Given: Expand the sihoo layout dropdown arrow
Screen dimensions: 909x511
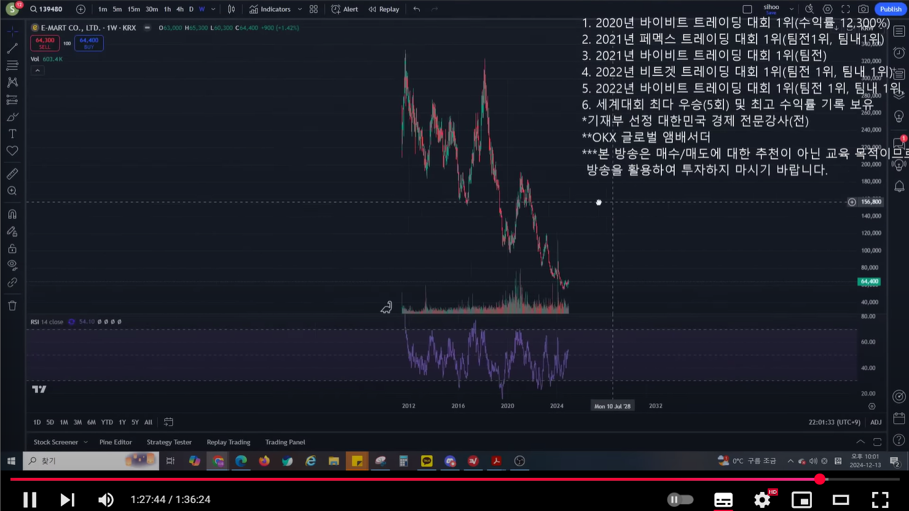Looking at the screenshot, I should click(792, 9).
